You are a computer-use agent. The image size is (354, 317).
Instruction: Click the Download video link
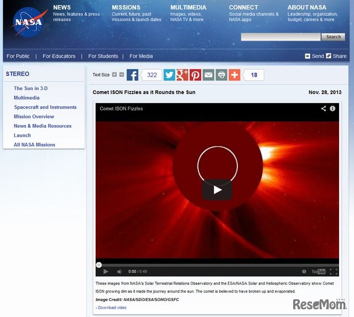pos(112,308)
